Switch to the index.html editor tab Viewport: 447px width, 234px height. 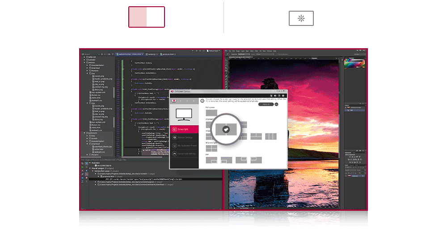[130, 54]
